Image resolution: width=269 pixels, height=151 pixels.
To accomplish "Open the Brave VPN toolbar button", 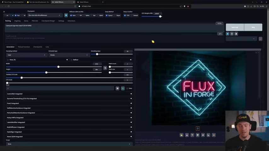I will click(262, 6).
